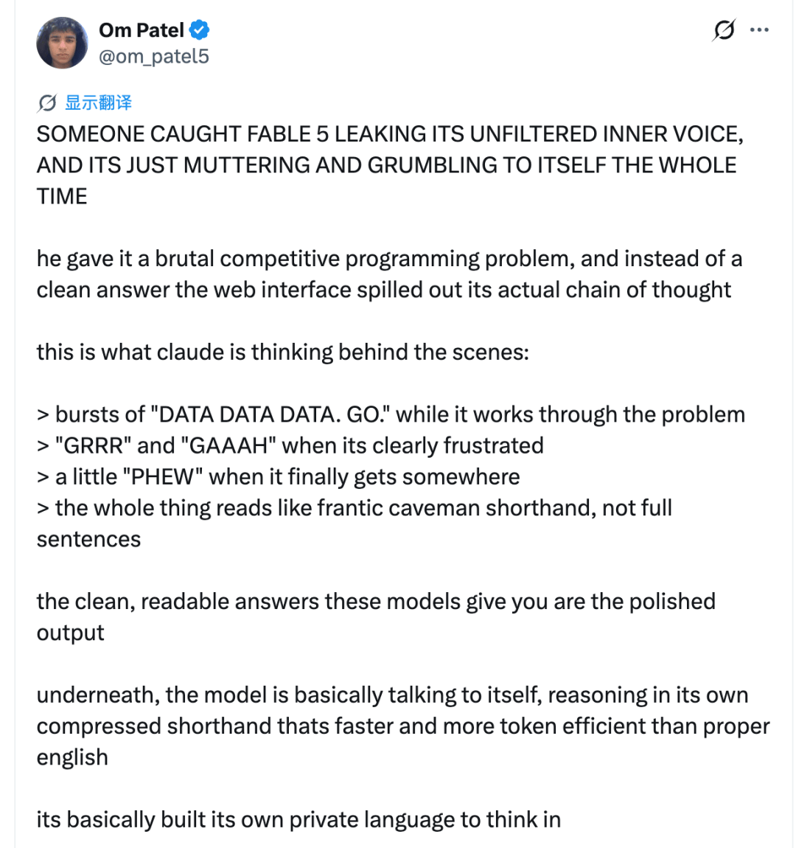Click the words "web interface" in tweet

282,290
